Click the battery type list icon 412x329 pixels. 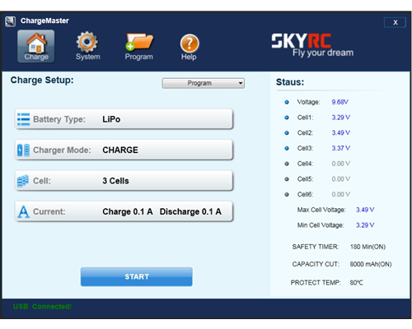24,119
